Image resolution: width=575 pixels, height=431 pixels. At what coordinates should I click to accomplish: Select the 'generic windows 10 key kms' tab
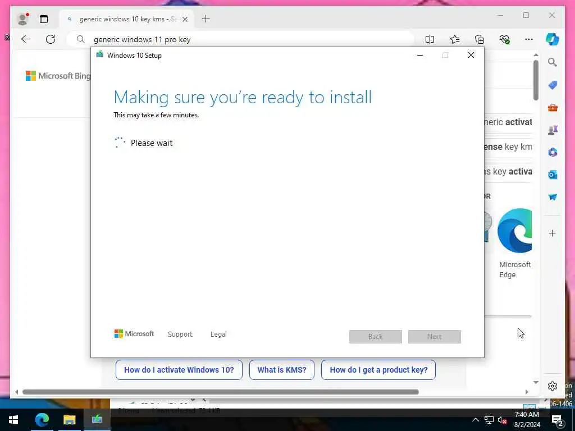click(127, 19)
